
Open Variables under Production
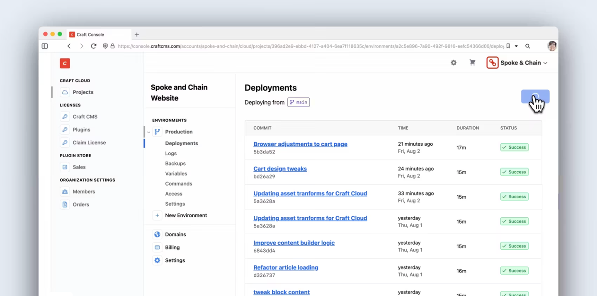pyautogui.click(x=176, y=173)
